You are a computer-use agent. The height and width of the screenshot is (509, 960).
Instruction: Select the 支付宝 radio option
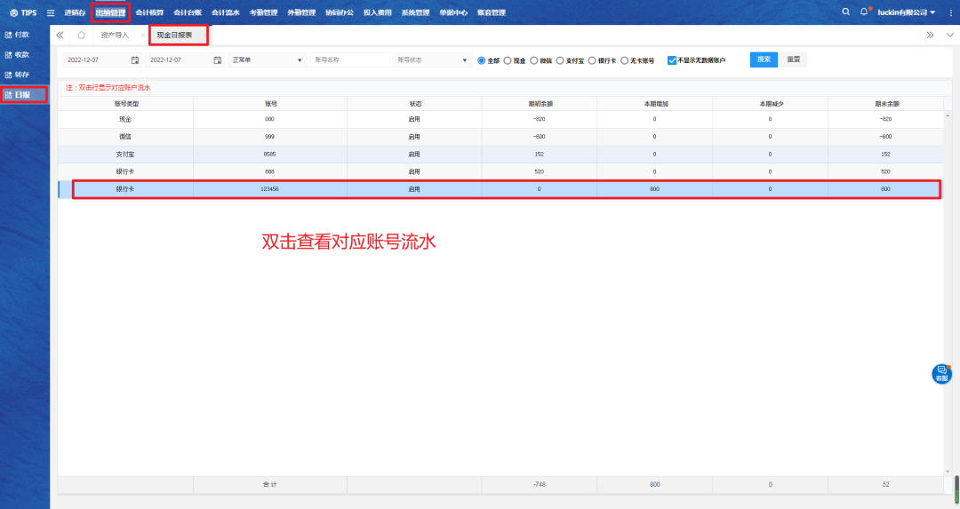coord(560,60)
